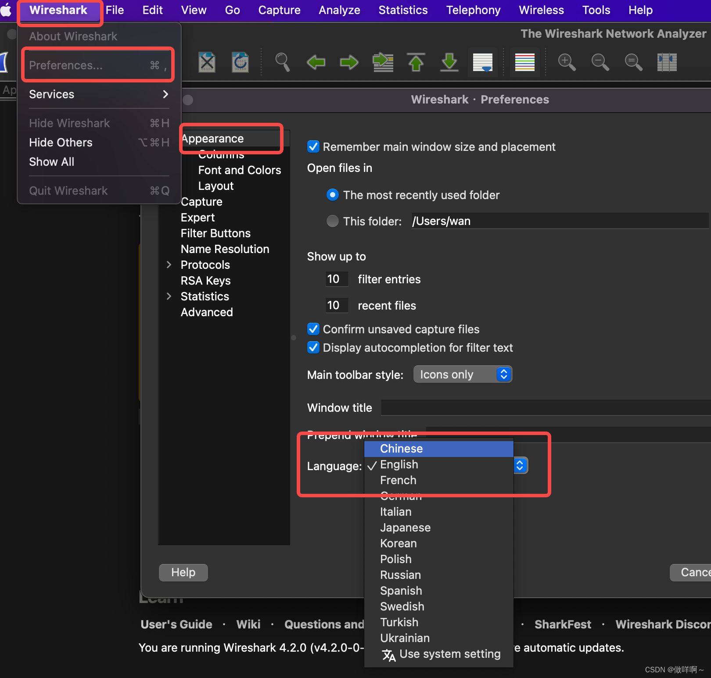Select Capture in preferences tree
Screen dimensions: 711x678
(201, 202)
